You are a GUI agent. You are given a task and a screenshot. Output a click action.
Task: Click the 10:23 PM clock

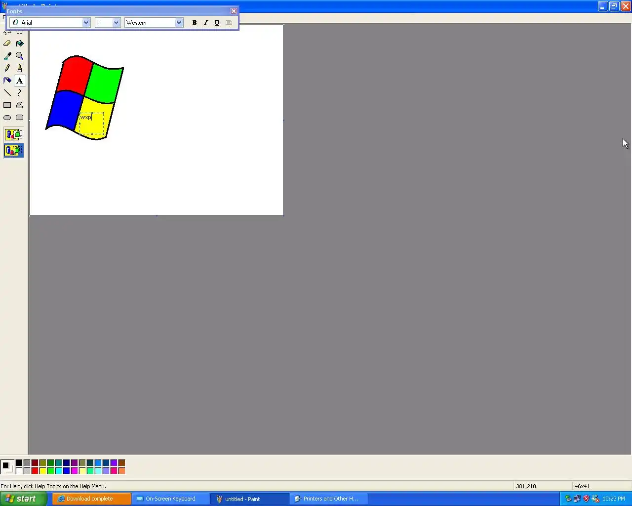[x=614, y=499]
